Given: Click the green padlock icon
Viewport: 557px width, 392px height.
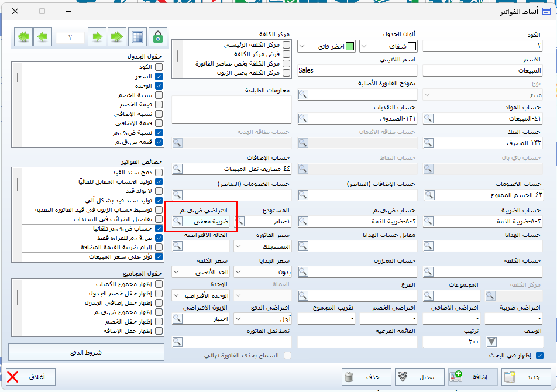Looking at the screenshot, I should coord(157,37).
